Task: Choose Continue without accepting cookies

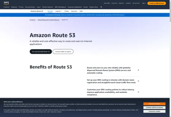Action: pos(154,108)
